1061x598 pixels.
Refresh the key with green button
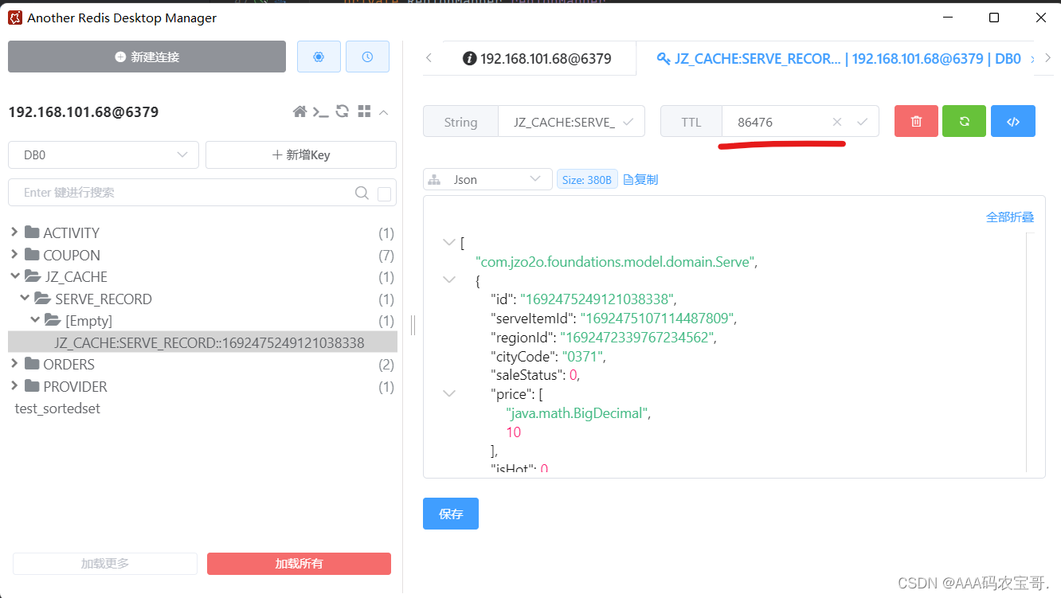point(965,121)
